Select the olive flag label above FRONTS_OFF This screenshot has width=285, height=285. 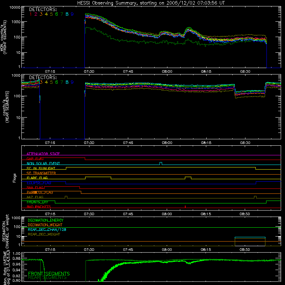point(35,197)
